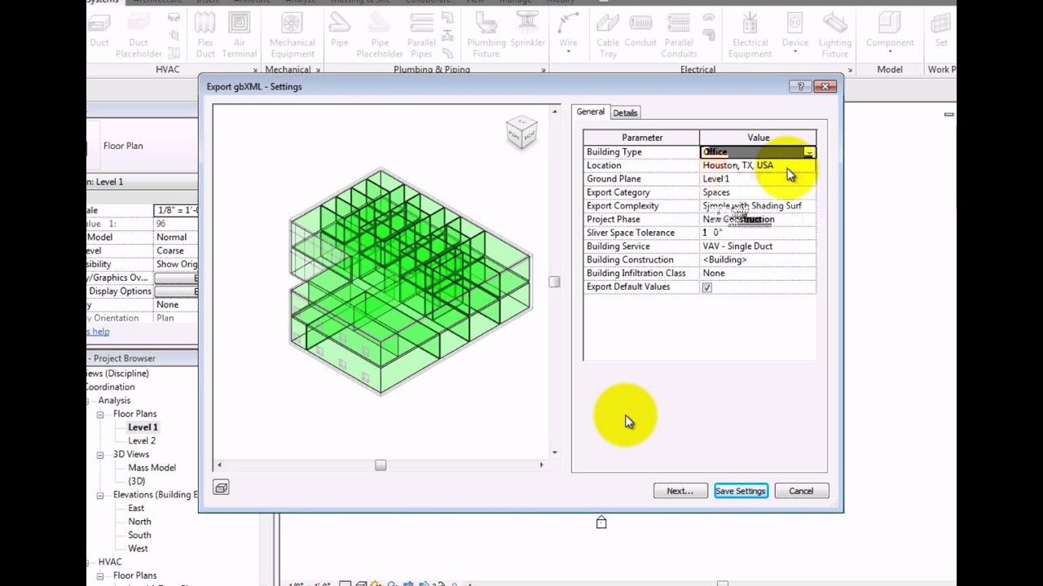The width and height of the screenshot is (1043, 586).
Task: Choose the Pipe Placeholder tool
Action: point(380,36)
